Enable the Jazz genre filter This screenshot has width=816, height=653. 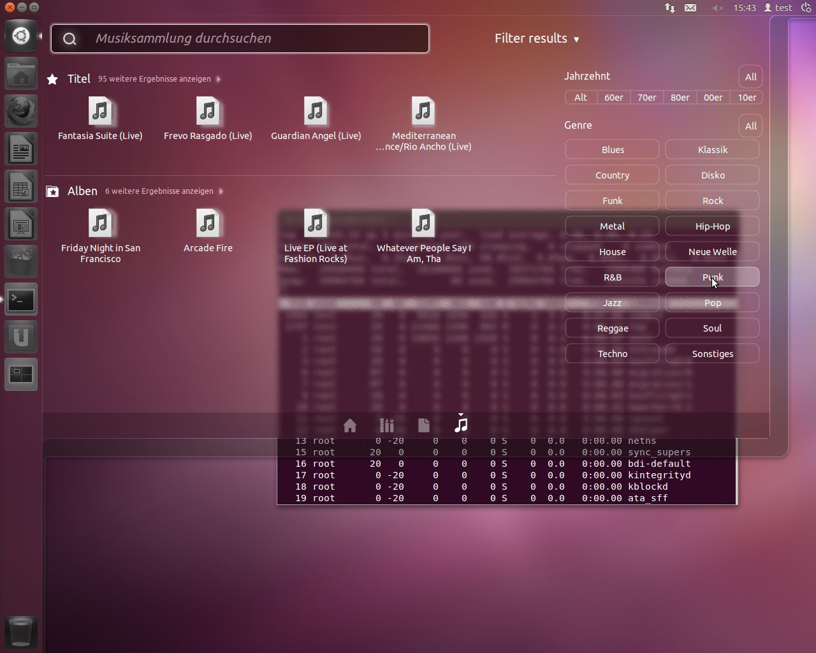612,303
